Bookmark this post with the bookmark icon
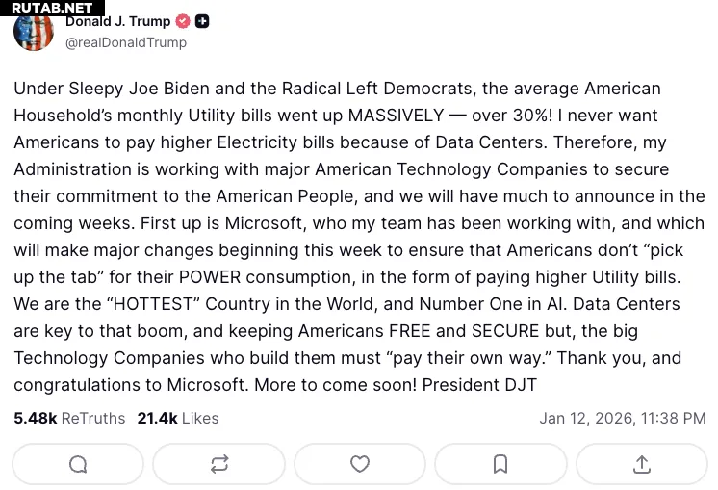The height and width of the screenshot is (490, 718). click(x=500, y=464)
